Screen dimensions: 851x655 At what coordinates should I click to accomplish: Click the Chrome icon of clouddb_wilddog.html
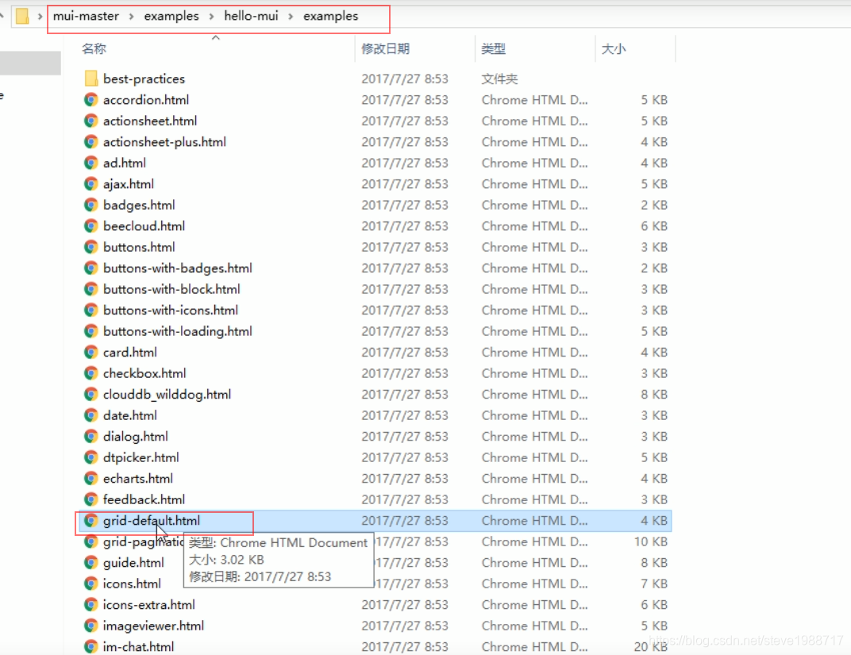tap(91, 395)
